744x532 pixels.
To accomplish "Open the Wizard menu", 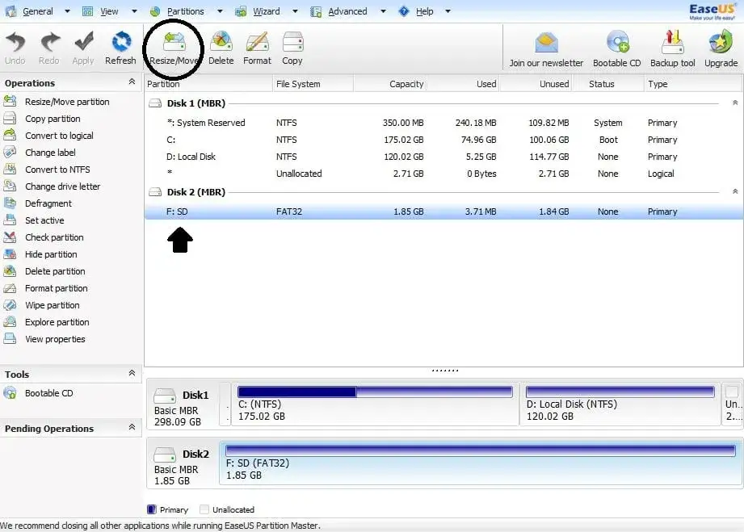I will pos(266,11).
